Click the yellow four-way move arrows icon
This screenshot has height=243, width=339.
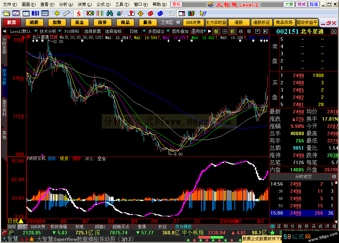click(57, 13)
